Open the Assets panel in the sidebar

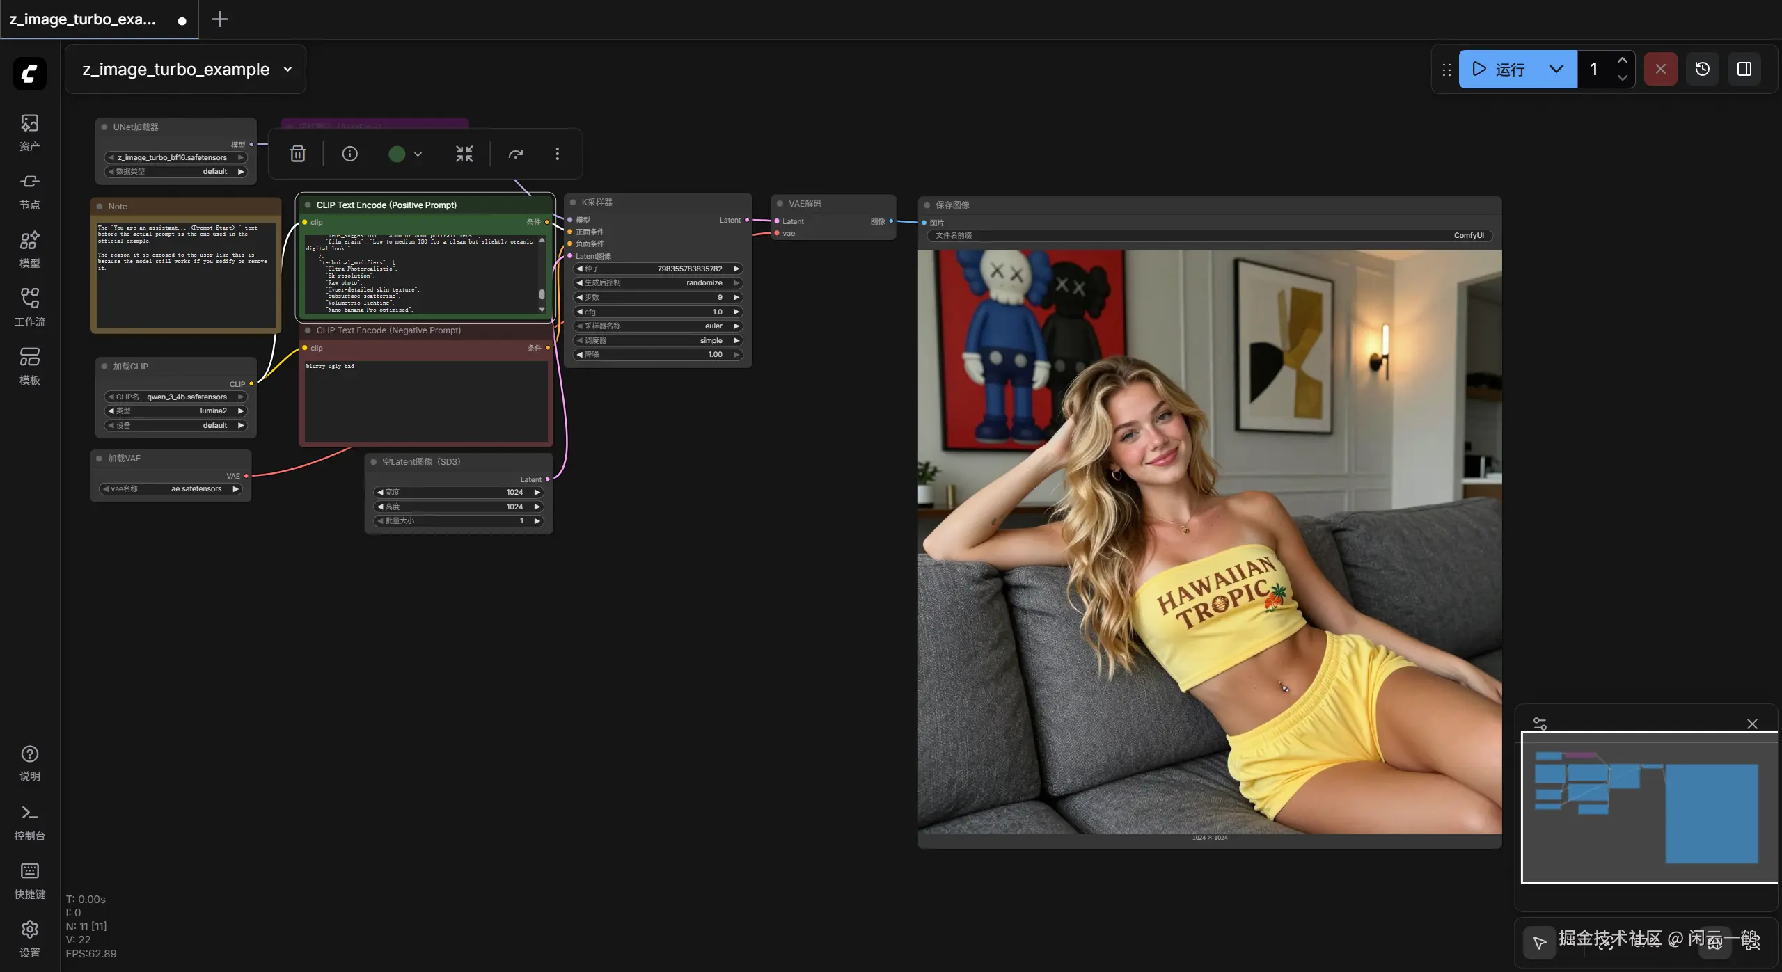[x=29, y=132]
